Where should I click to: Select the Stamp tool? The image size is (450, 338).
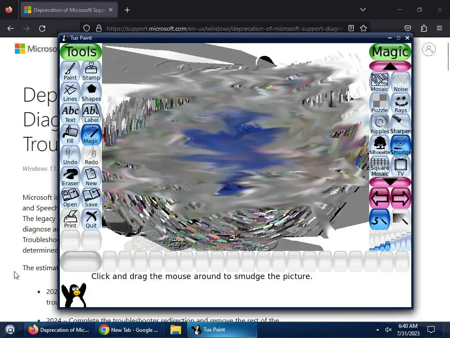[91, 71]
